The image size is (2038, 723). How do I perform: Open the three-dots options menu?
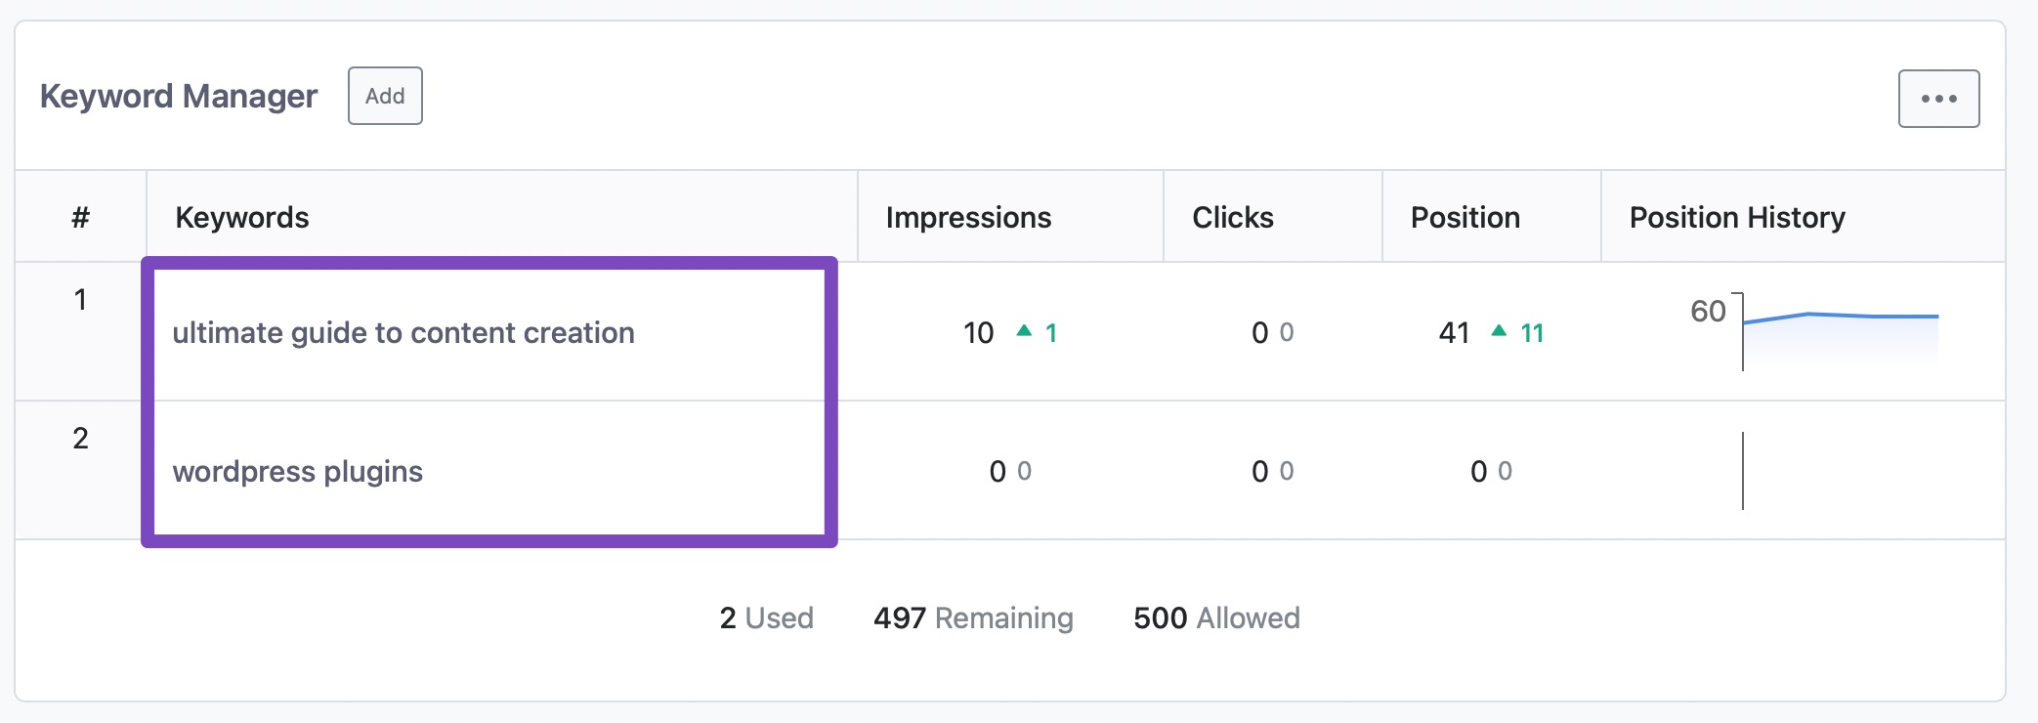(1938, 99)
